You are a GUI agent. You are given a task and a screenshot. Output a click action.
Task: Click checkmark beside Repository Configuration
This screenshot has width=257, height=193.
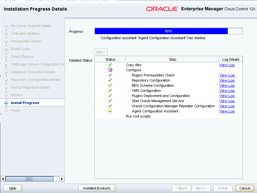tap(110, 80)
